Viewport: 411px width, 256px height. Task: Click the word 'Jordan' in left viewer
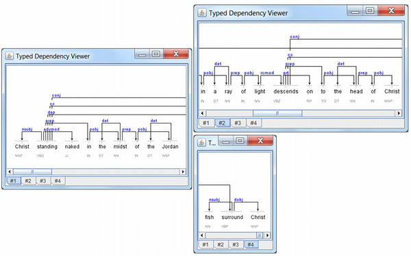[x=170, y=146]
